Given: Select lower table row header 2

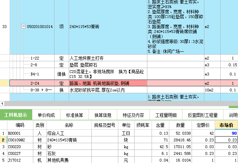Looking at the screenshot, I should click(3, 140).
